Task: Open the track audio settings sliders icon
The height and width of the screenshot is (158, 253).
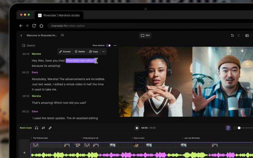Action: [x=43, y=128]
